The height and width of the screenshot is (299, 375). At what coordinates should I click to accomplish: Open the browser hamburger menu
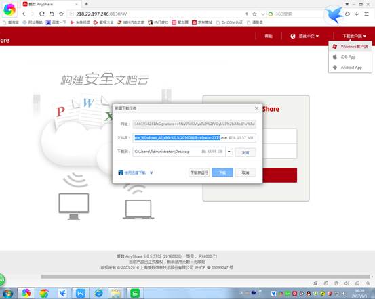[366, 14]
